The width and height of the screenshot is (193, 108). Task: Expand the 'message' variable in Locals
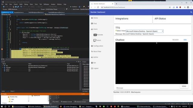(x=3, y=67)
